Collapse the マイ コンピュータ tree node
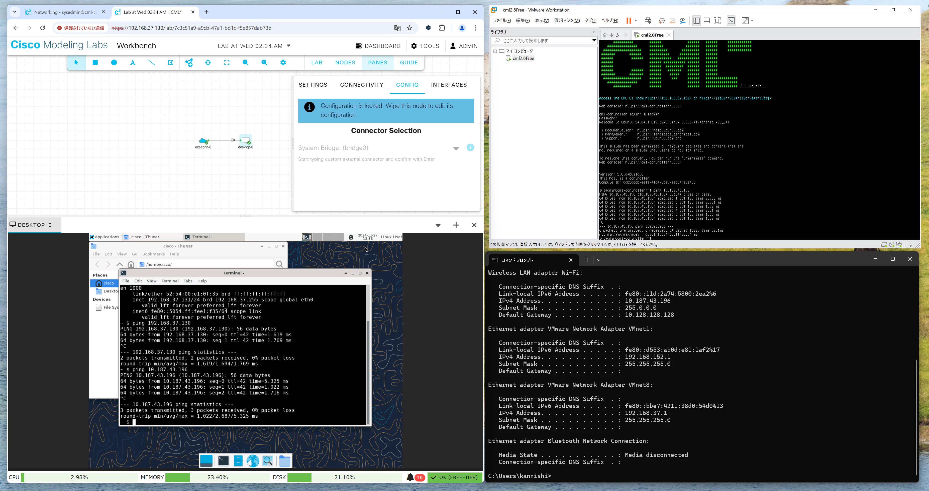The height and width of the screenshot is (491, 929). [x=495, y=51]
